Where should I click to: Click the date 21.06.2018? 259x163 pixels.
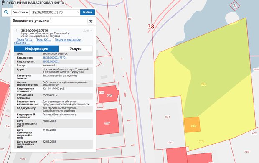click(x=49, y=130)
